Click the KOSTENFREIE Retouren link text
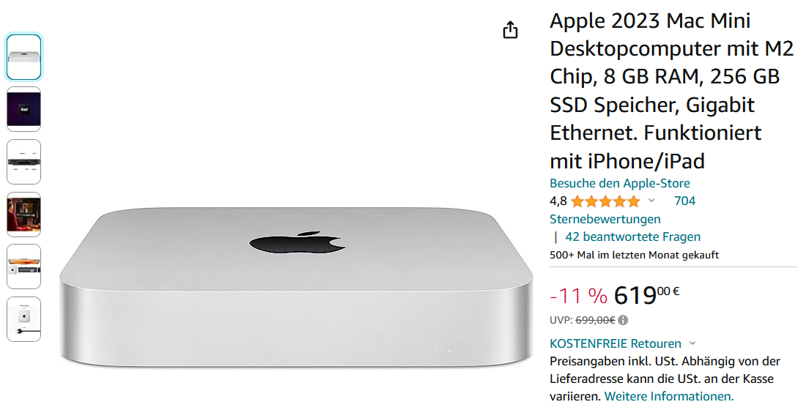 coord(616,343)
